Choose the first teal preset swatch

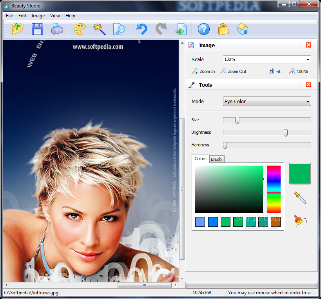[x=250, y=222]
